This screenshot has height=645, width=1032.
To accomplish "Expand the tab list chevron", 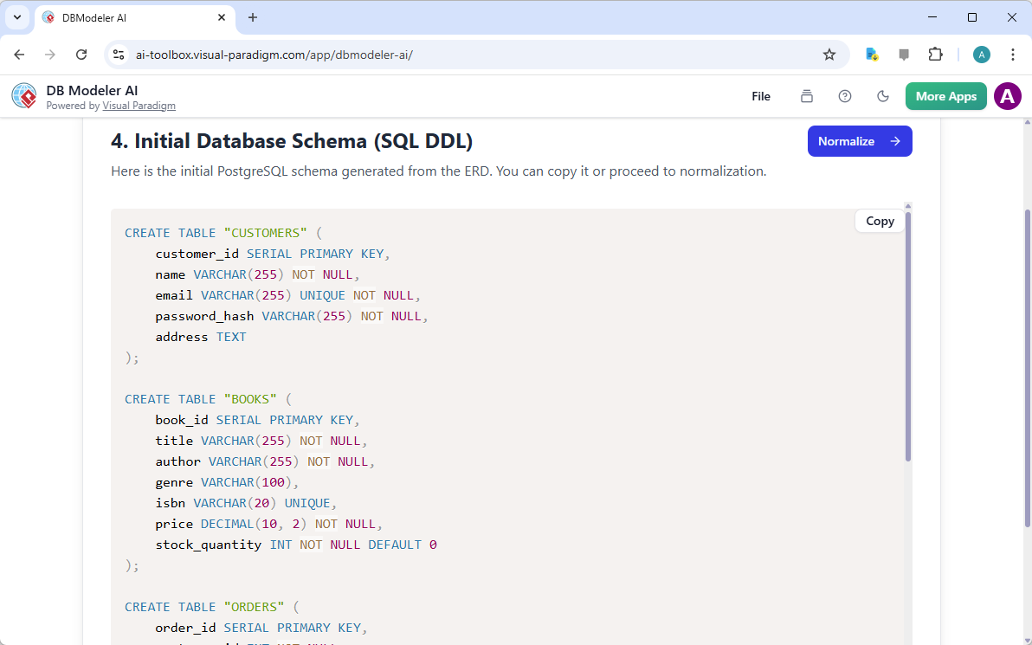I will 16,16.
